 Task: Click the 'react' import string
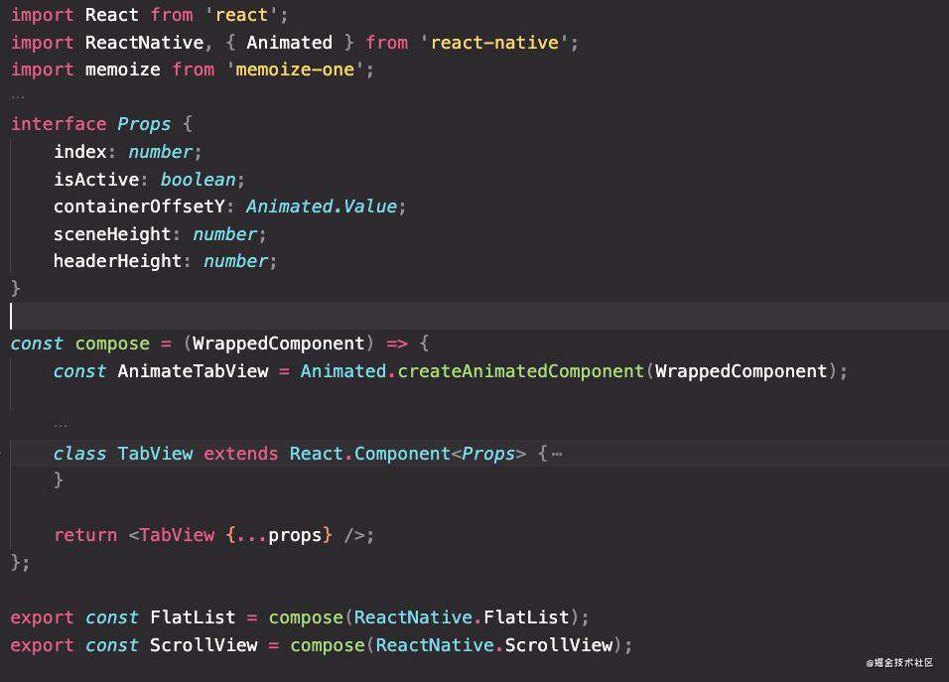[x=241, y=15]
